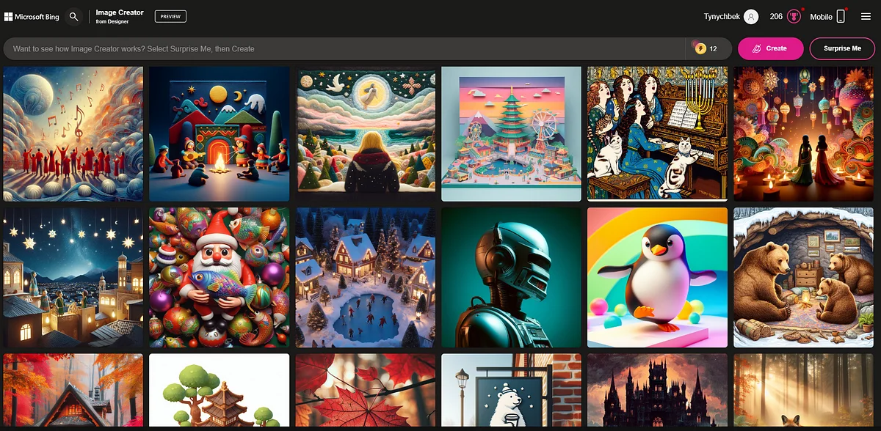
Task: Click the Mobile phone icon
Action: 841,17
